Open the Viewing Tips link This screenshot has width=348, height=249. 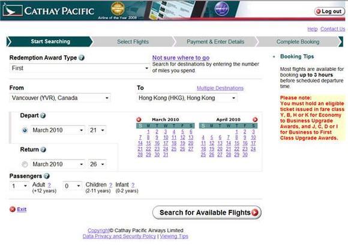point(174,236)
